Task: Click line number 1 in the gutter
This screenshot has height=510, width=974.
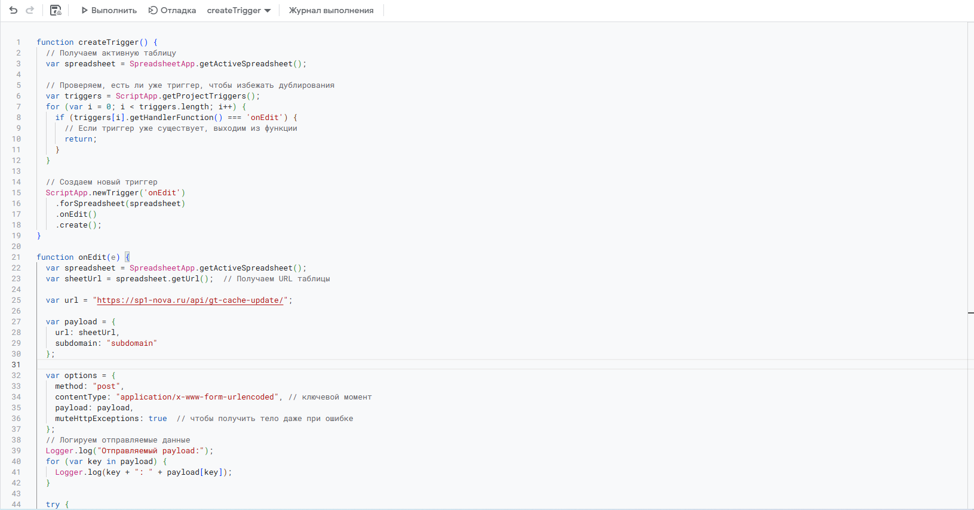Action: (18, 42)
